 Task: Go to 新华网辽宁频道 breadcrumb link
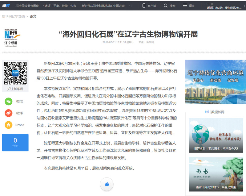pyautogui.click(x=14, y=16)
